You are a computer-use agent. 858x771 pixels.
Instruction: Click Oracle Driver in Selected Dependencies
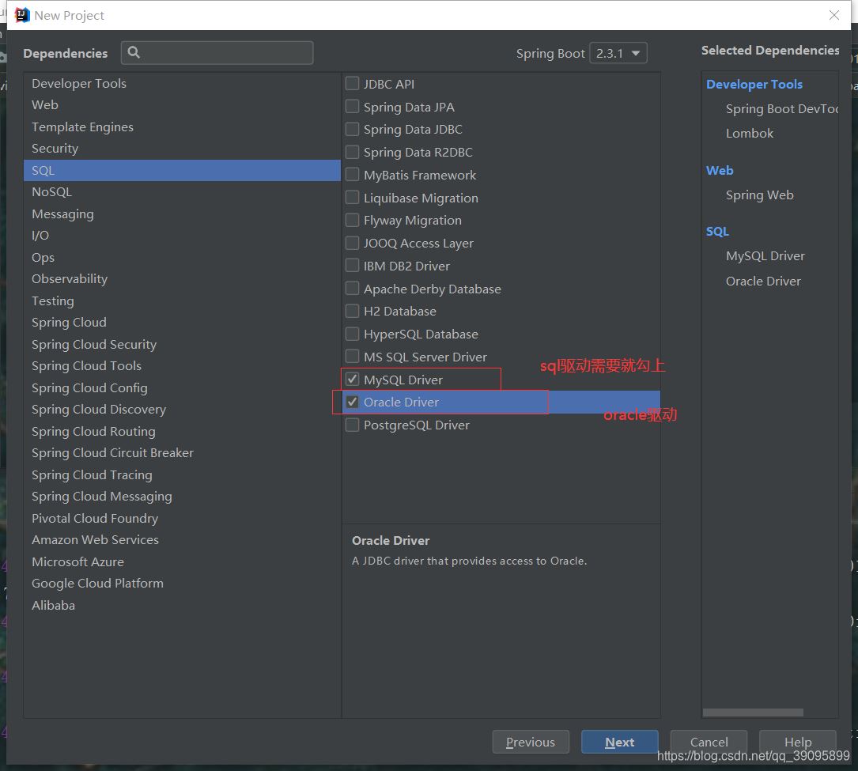tap(763, 281)
